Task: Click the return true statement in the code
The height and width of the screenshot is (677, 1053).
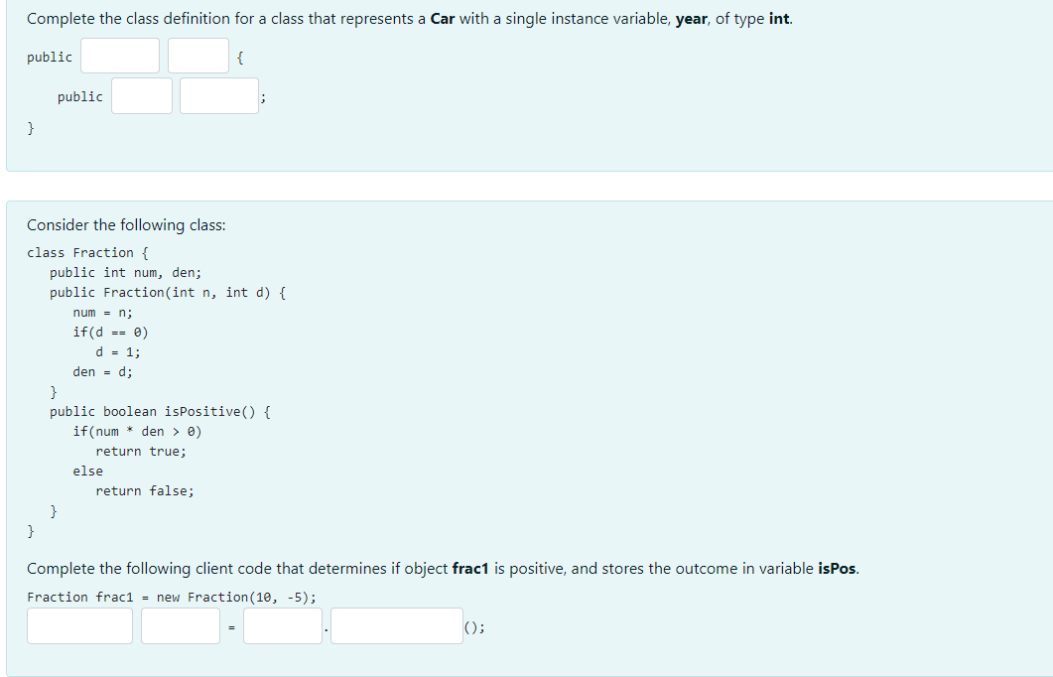Action: [x=142, y=451]
